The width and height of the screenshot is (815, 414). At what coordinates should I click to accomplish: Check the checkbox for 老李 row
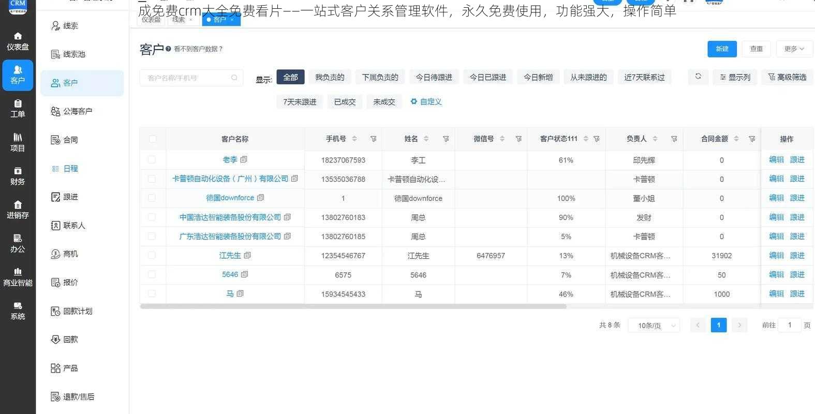152,159
